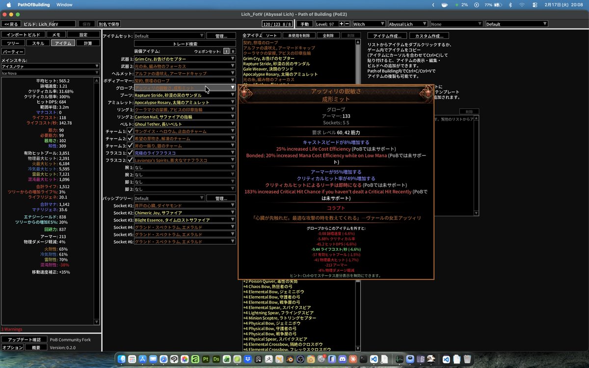This screenshot has width=589, height=368.
Task: Select weapon set II
Action: coord(233,51)
